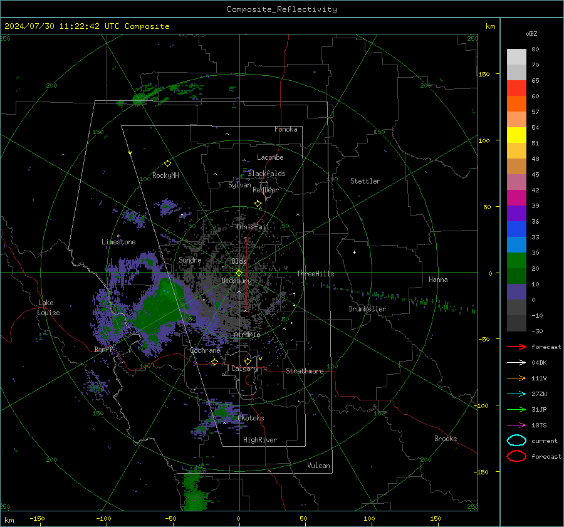This screenshot has height=527, width=564.
Task: Click the Cochrane label
Action: click(205, 350)
